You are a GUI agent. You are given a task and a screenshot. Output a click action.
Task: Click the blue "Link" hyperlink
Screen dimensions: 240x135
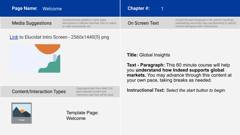pos(14,37)
